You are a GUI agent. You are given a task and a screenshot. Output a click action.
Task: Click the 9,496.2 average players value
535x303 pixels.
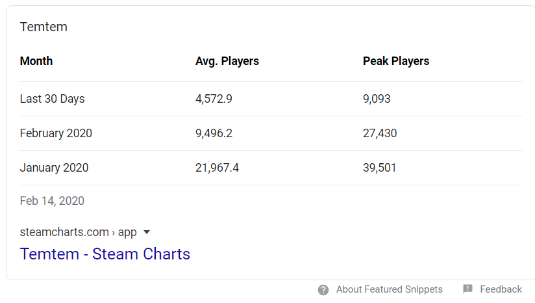pyautogui.click(x=214, y=133)
